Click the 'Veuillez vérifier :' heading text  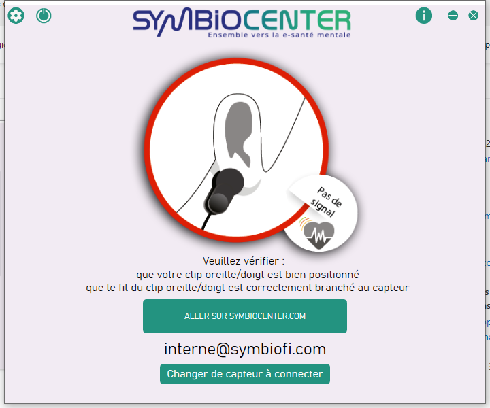(244, 260)
